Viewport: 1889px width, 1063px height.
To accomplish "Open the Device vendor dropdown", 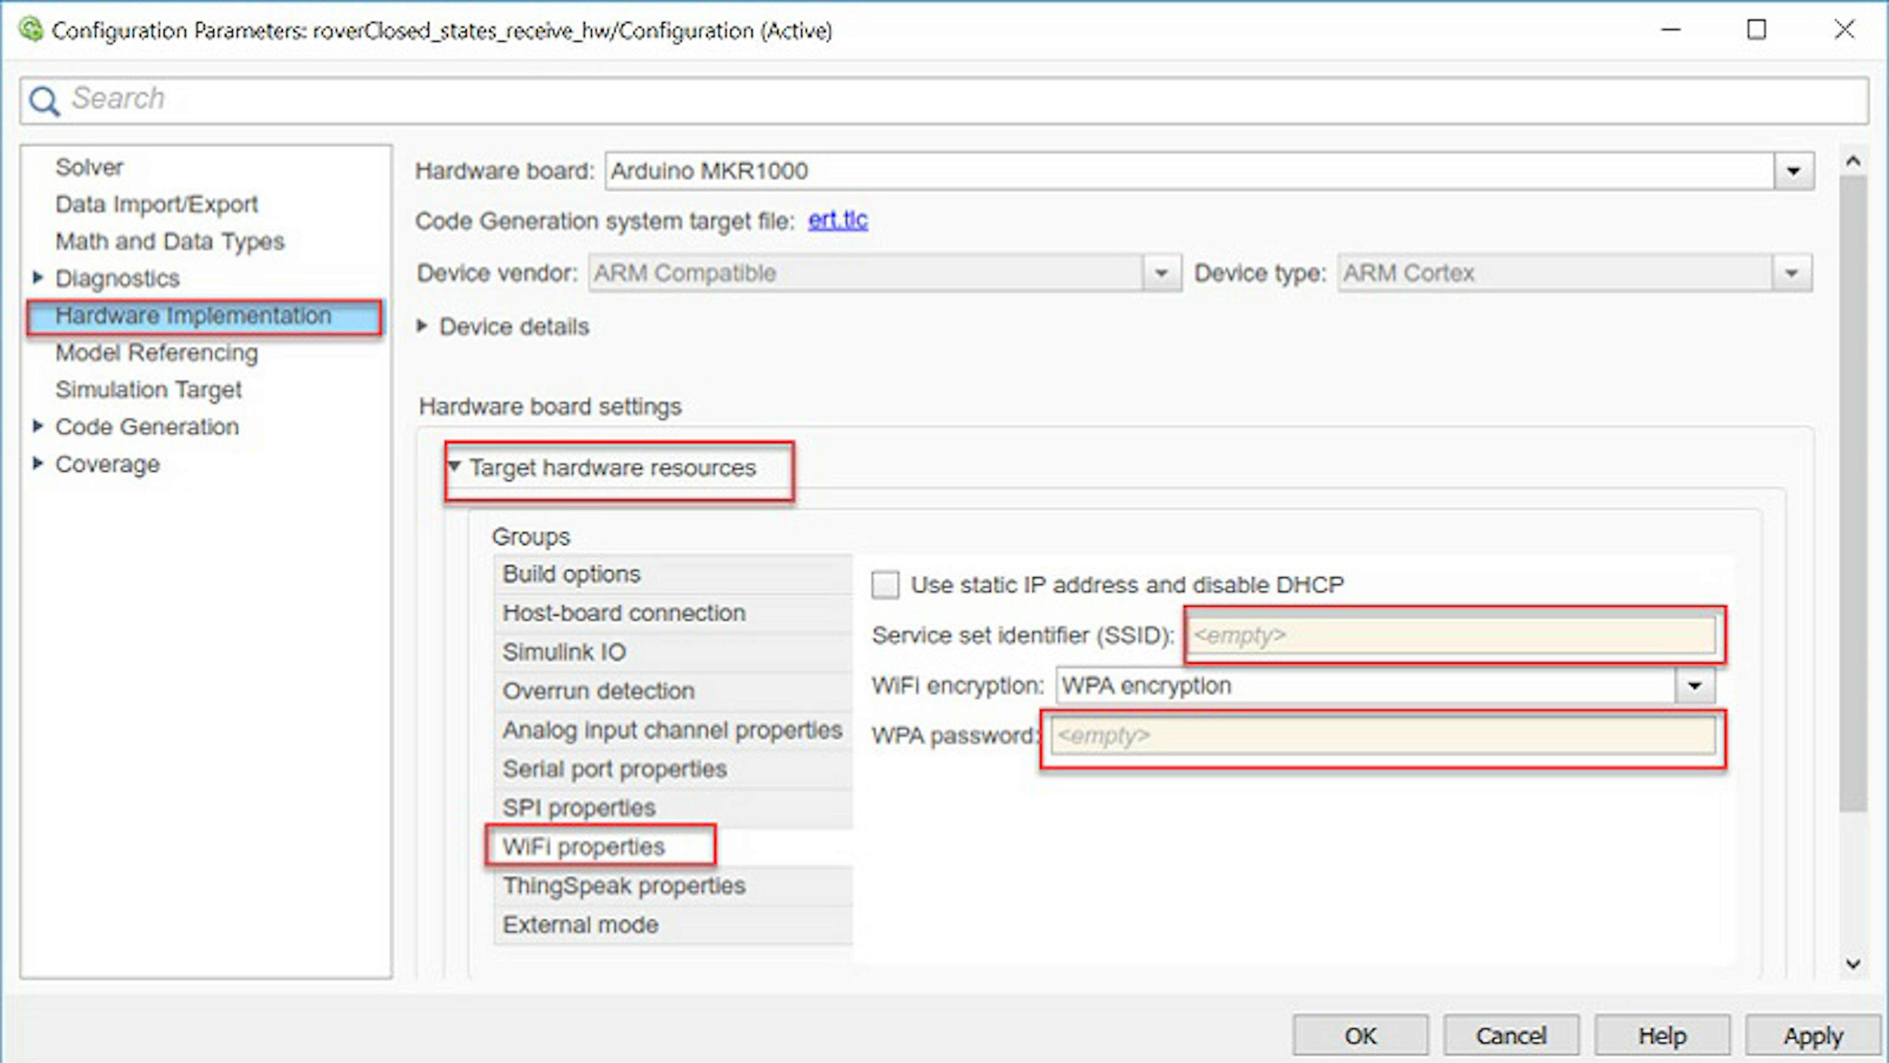I will (x=1161, y=273).
